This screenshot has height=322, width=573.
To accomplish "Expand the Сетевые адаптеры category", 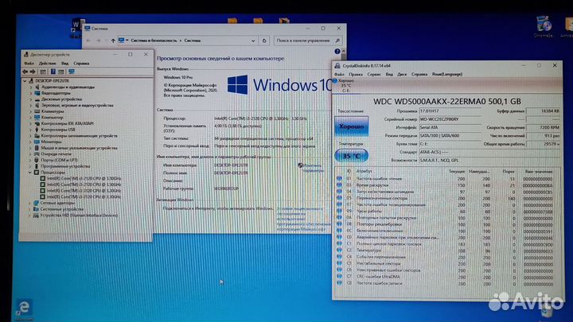I will 31,202.
